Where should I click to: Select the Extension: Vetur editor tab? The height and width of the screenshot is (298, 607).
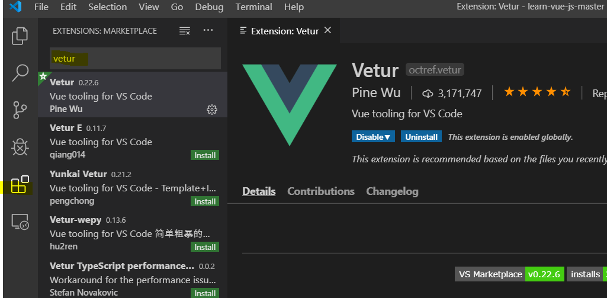(284, 31)
